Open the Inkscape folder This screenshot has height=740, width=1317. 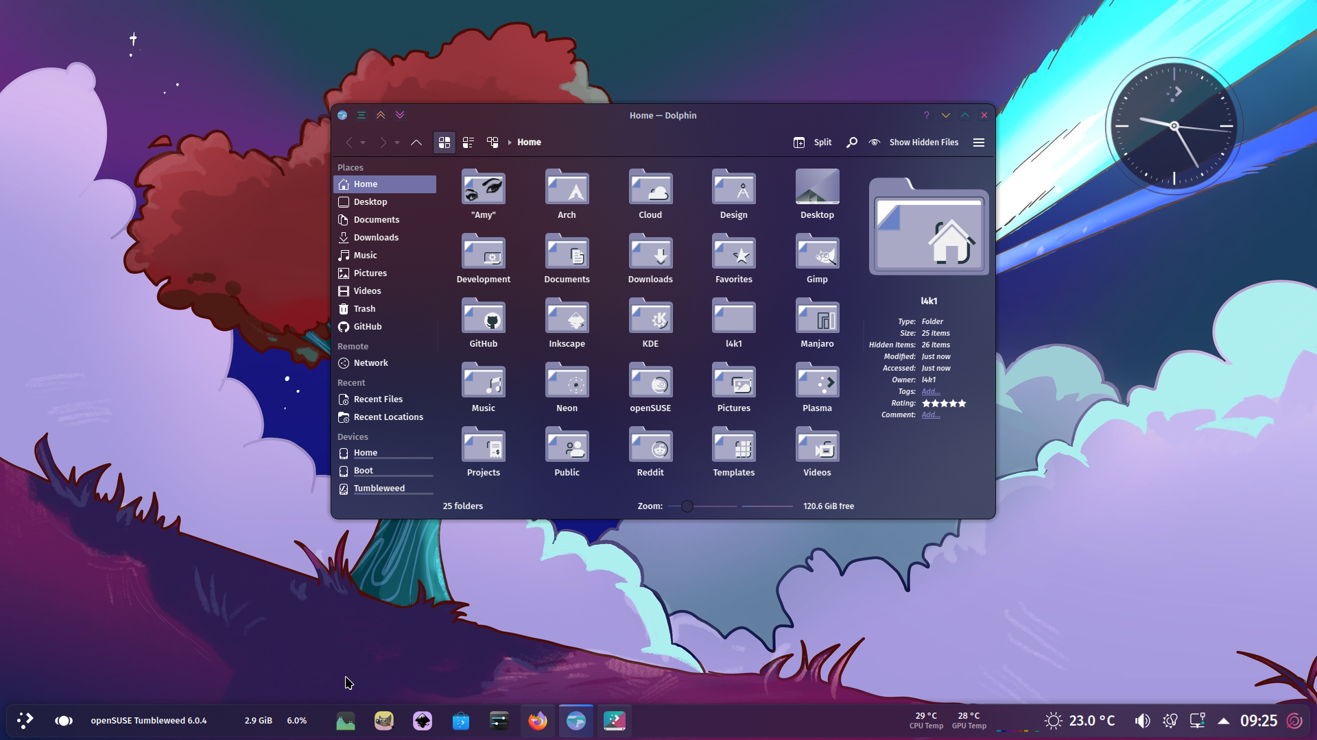567,323
